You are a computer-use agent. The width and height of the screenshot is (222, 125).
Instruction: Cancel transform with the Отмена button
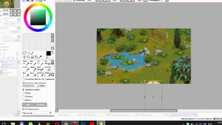click(41, 105)
